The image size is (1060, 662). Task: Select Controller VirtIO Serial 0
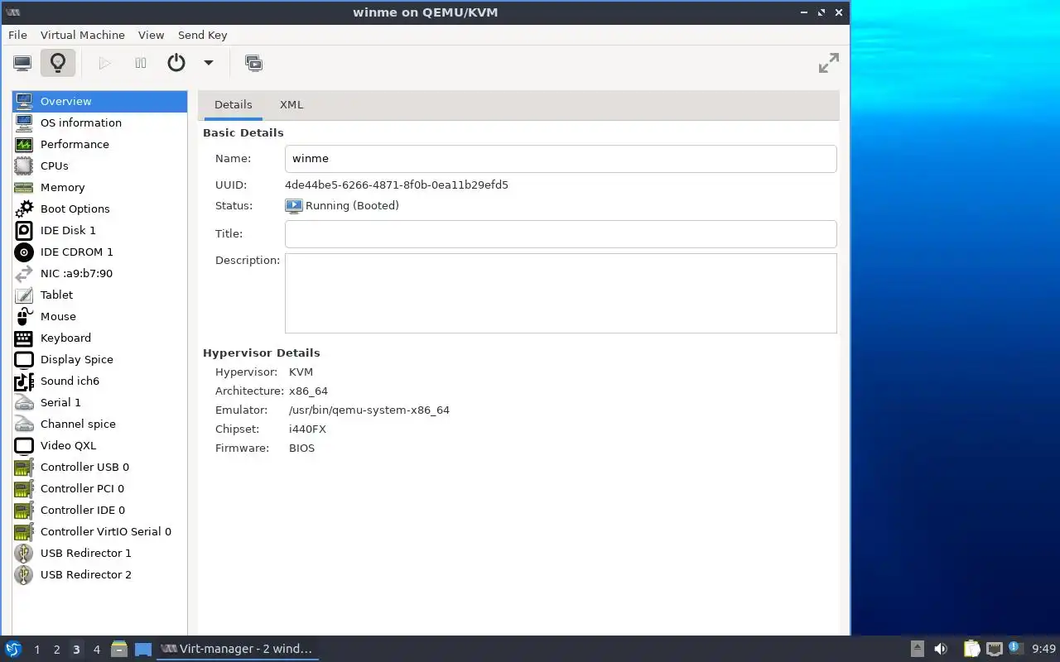pyautogui.click(x=99, y=531)
